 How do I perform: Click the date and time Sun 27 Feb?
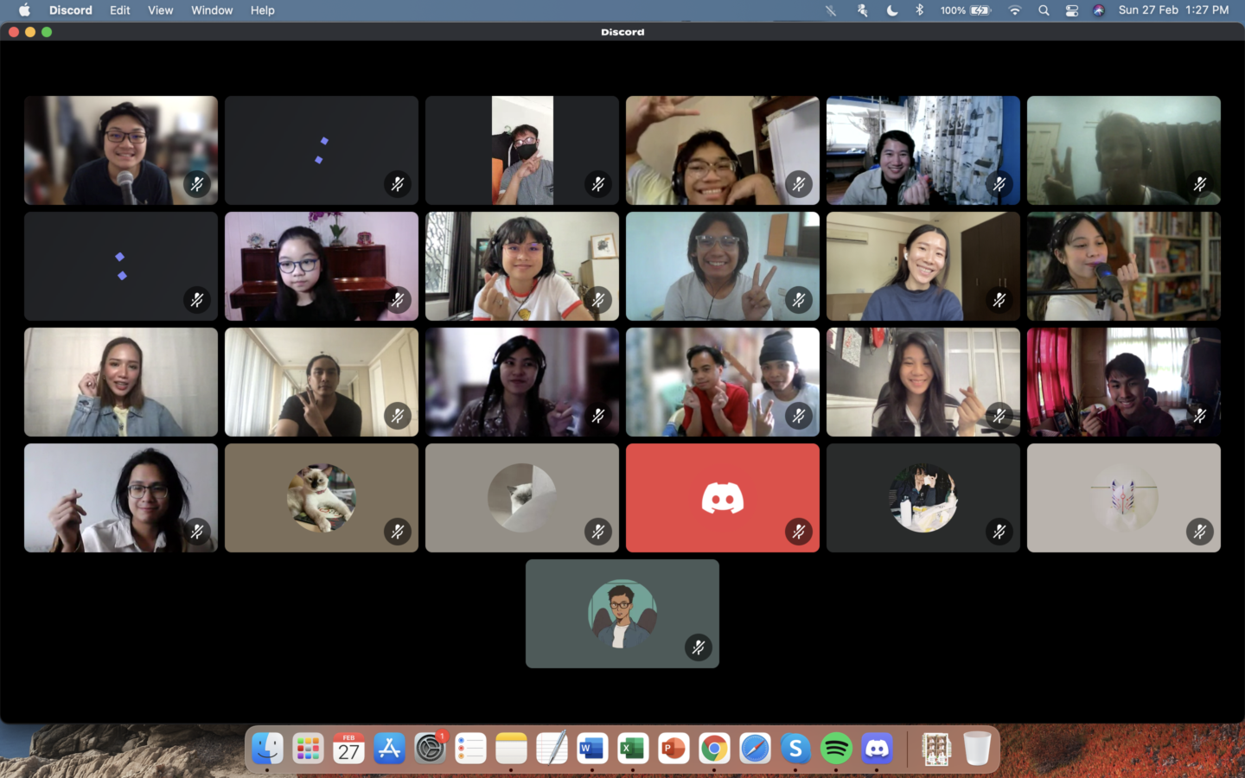[1172, 10]
